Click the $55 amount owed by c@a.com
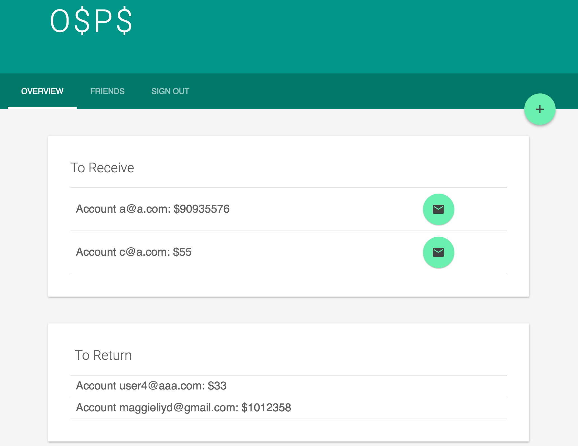 coord(182,252)
